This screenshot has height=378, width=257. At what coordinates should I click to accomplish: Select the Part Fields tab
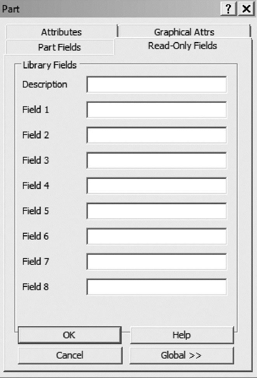[x=59, y=47]
